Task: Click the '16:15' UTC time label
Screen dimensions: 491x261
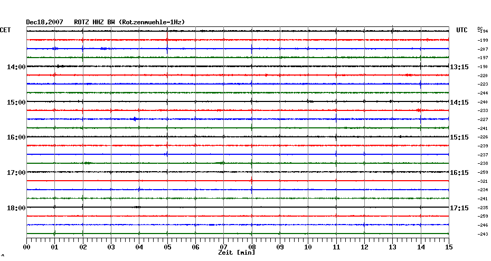Action: (459, 173)
